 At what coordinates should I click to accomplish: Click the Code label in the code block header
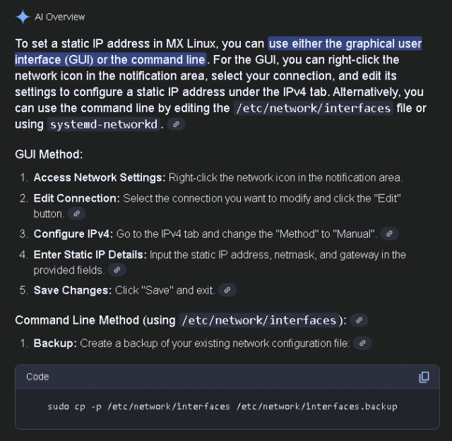[x=37, y=377]
